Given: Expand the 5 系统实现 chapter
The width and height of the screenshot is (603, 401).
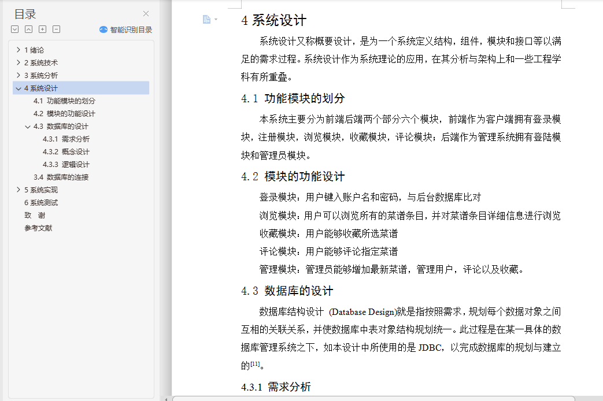Looking at the screenshot, I should pyautogui.click(x=18, y=190).
